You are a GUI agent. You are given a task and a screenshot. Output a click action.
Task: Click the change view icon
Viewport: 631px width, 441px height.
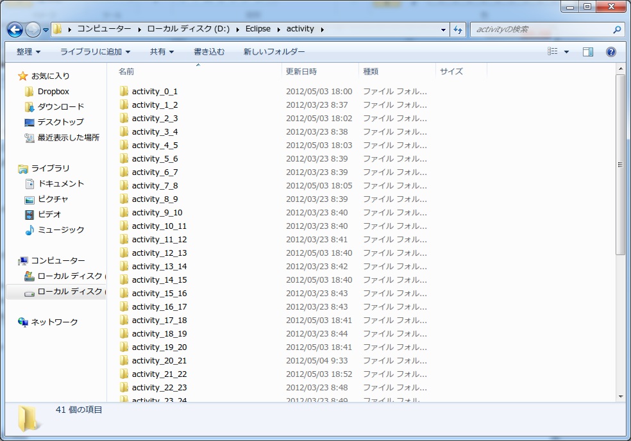553,51
